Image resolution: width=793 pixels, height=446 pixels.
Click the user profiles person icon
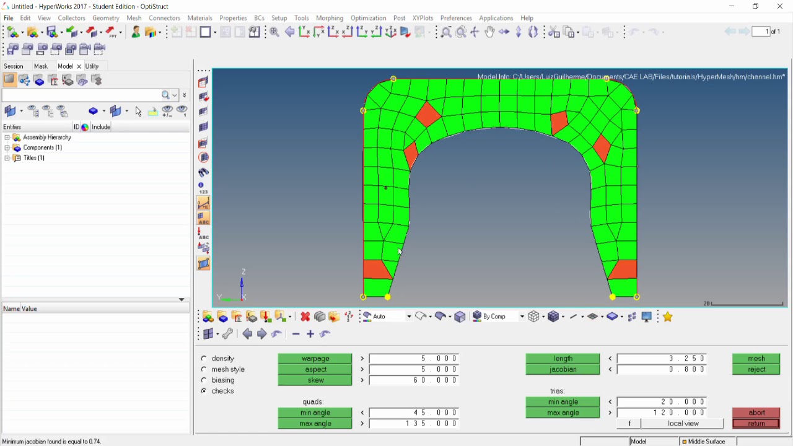pos(136,32)
